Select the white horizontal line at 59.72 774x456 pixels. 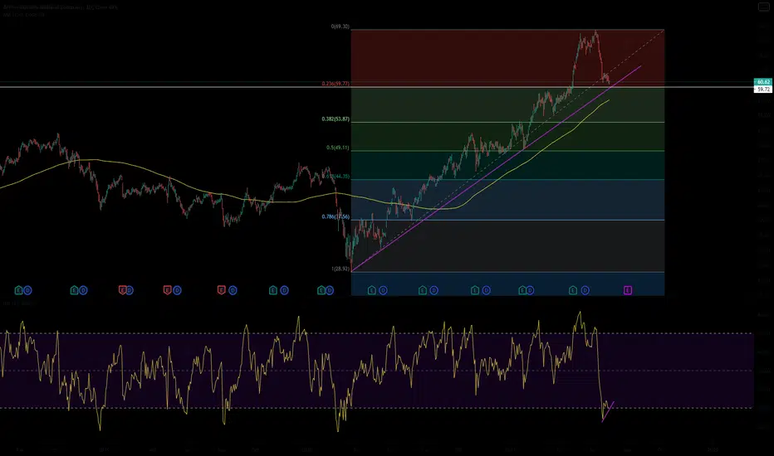click(377, 87)
